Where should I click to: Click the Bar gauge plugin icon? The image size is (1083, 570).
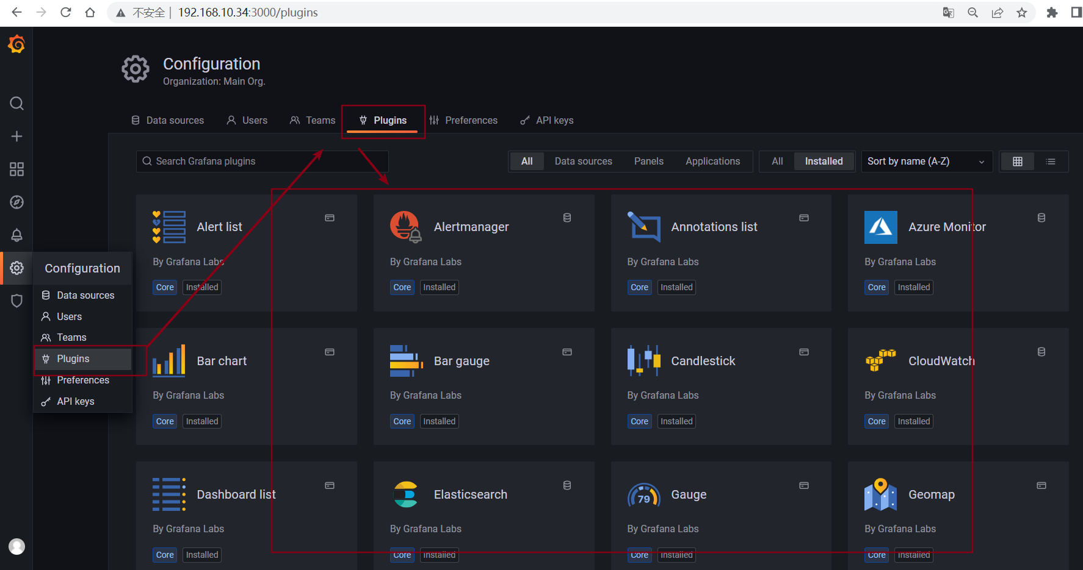coord(406,361)
